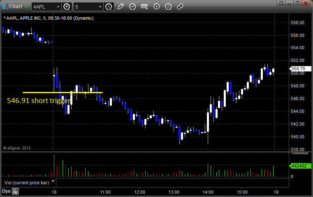Open the GET studies menu
The image size is (313, 197).
pos(144,7)
